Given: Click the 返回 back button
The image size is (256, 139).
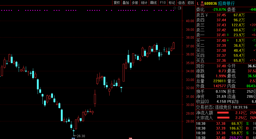Looking at the screenshot, I should pos(190,3).
